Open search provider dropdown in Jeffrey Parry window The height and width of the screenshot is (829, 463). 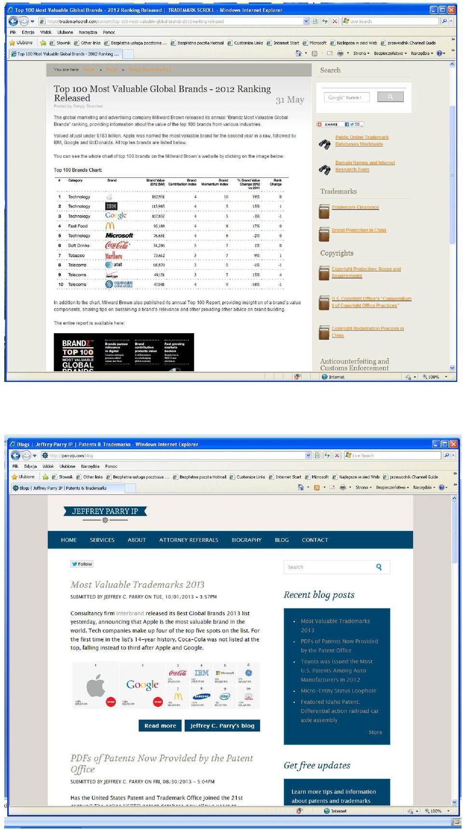tap(453, 455)
